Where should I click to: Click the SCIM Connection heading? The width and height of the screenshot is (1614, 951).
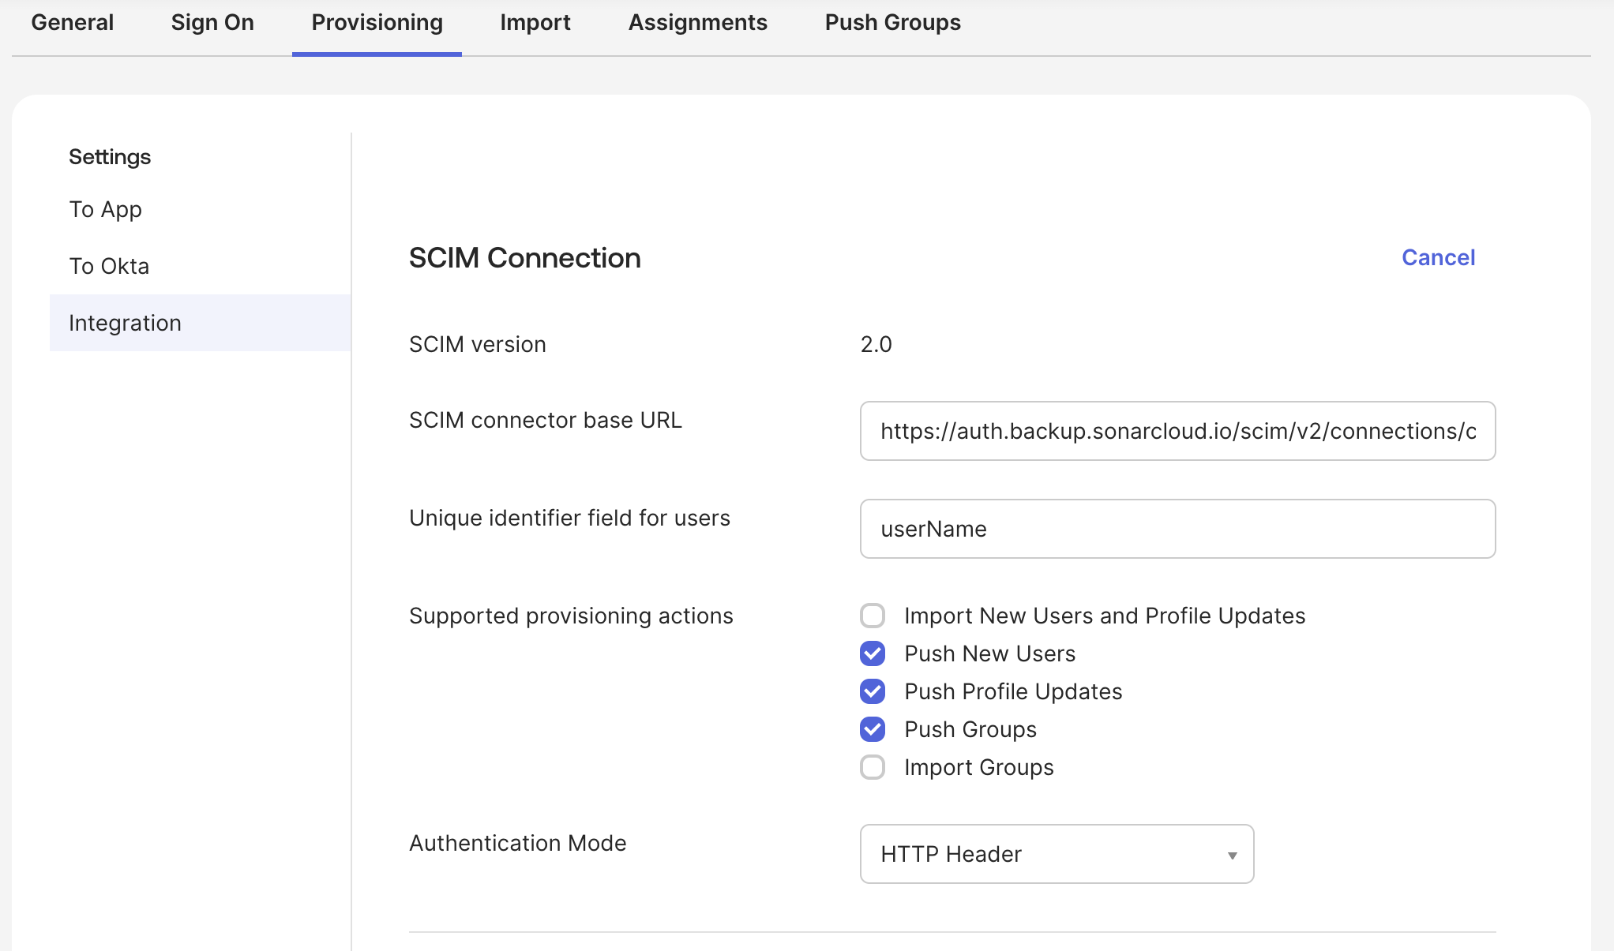click(524, 258)
